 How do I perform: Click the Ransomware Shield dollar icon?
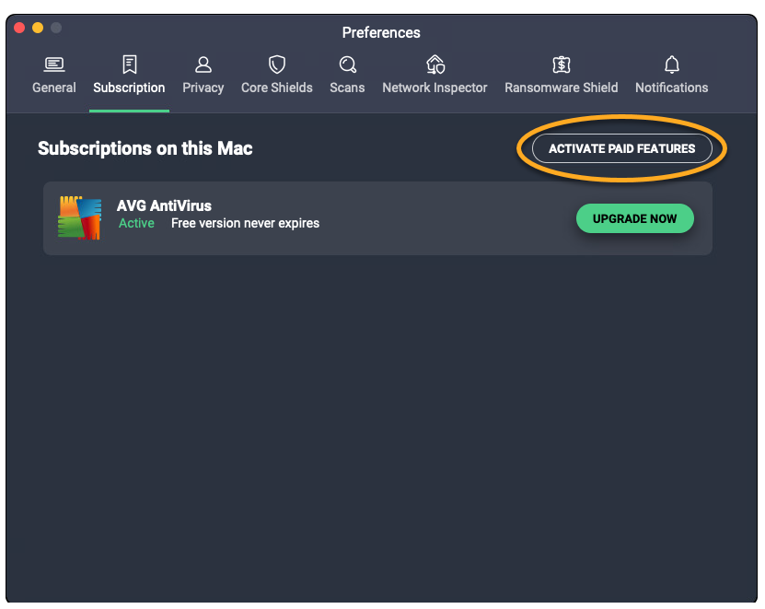[561, 64]
